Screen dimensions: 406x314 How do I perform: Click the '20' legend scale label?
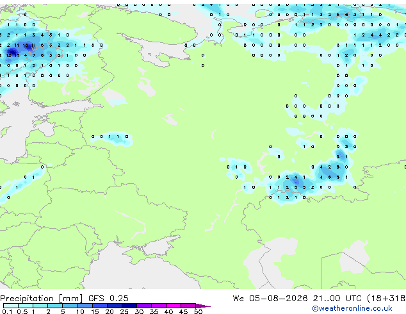[110, 311]
